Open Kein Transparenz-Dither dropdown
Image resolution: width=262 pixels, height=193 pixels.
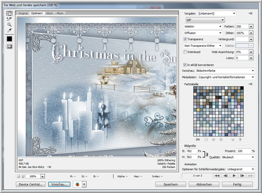point(203,45)
